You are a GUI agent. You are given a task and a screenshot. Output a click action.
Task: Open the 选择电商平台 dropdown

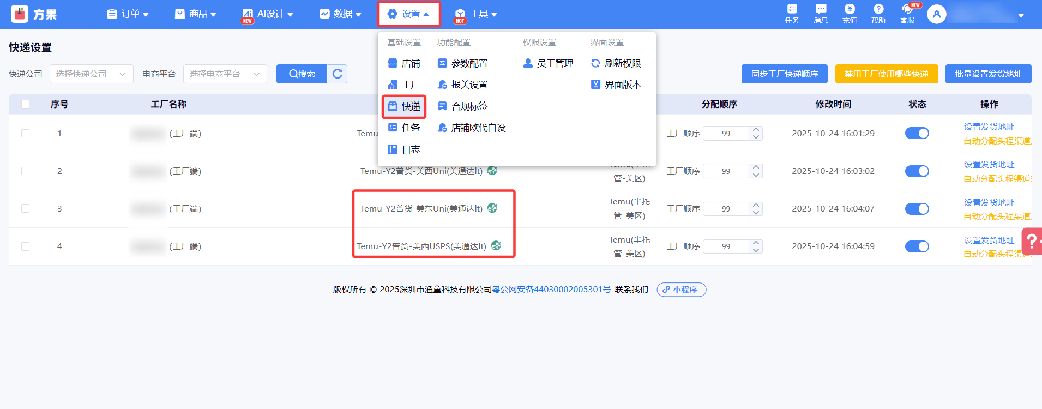(225, 74)
